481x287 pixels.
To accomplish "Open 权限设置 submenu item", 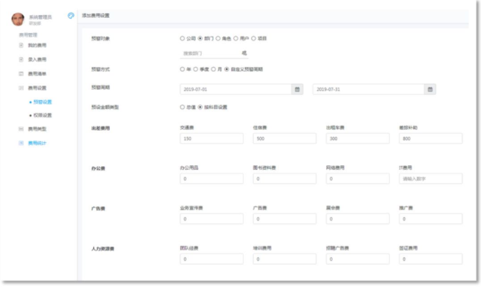I will click(42, 115).
